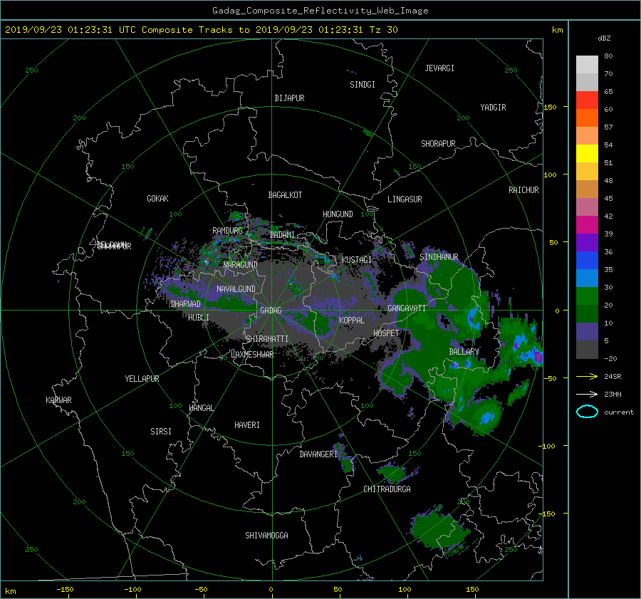Viewport: 641px width, 599px height.
Task: Click the -150 bottom axis tick label
Action: click(x=65, y=589)
